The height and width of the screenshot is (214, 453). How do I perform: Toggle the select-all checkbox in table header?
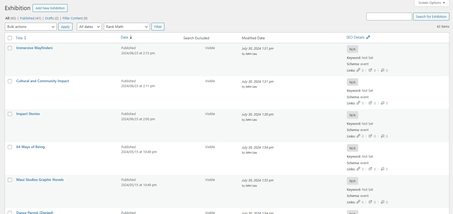pyautogui.click(x=10, y=38)
